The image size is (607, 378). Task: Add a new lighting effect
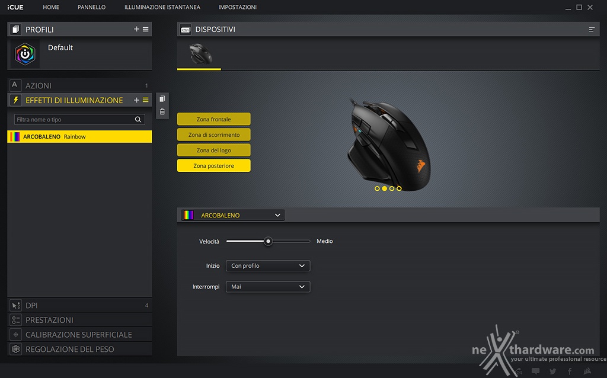click(136, 100)
